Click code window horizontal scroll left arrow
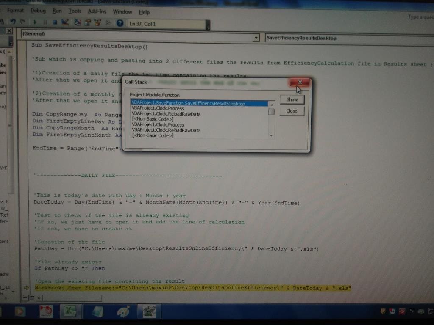434x325 pixels. pos(39,297)
